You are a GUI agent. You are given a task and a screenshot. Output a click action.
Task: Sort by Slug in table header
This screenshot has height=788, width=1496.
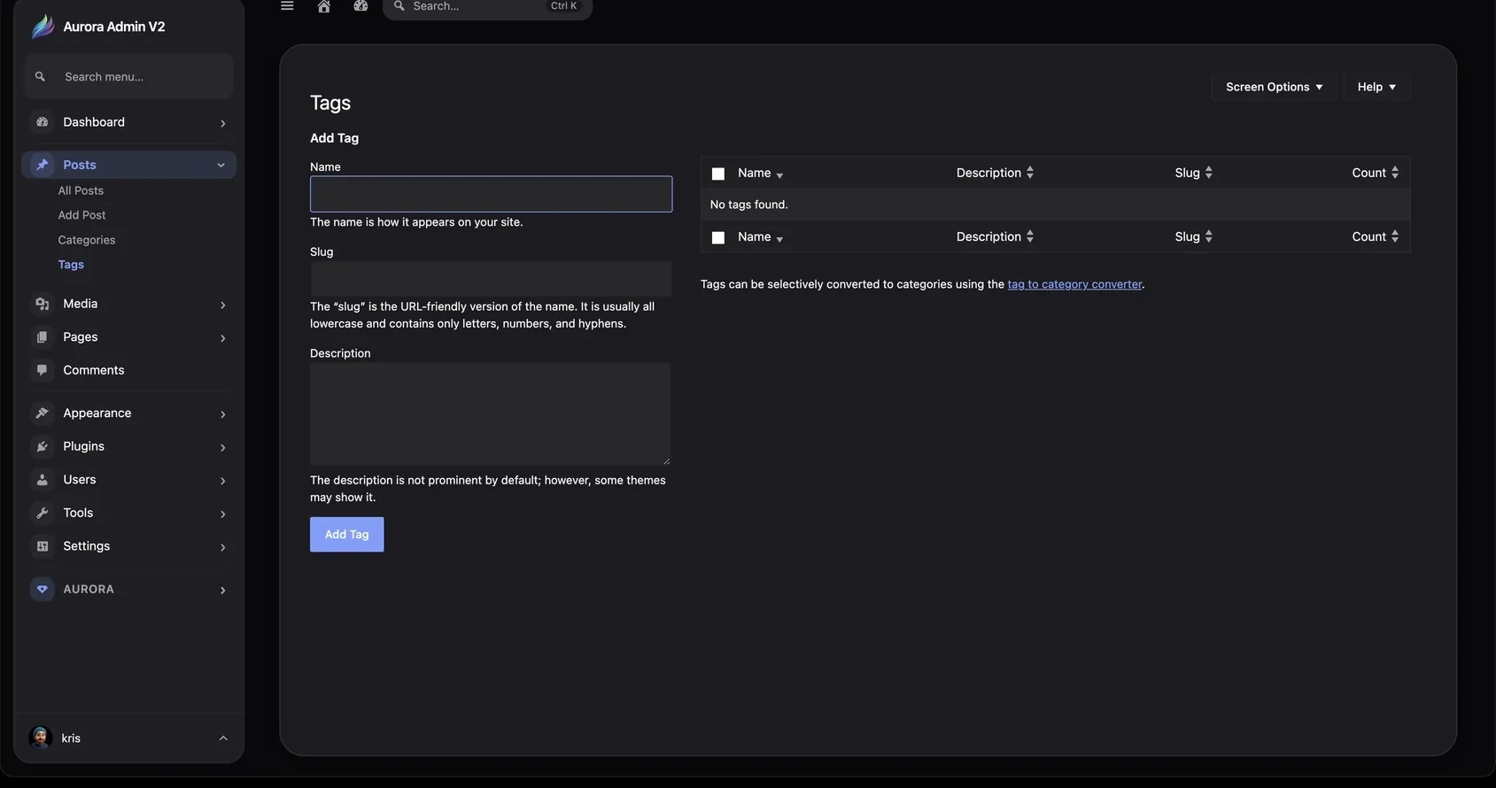(1193, 173)
